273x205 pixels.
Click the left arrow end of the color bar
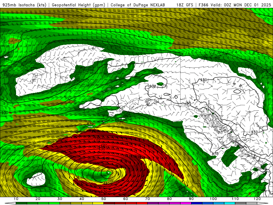(x=10, y=203)
